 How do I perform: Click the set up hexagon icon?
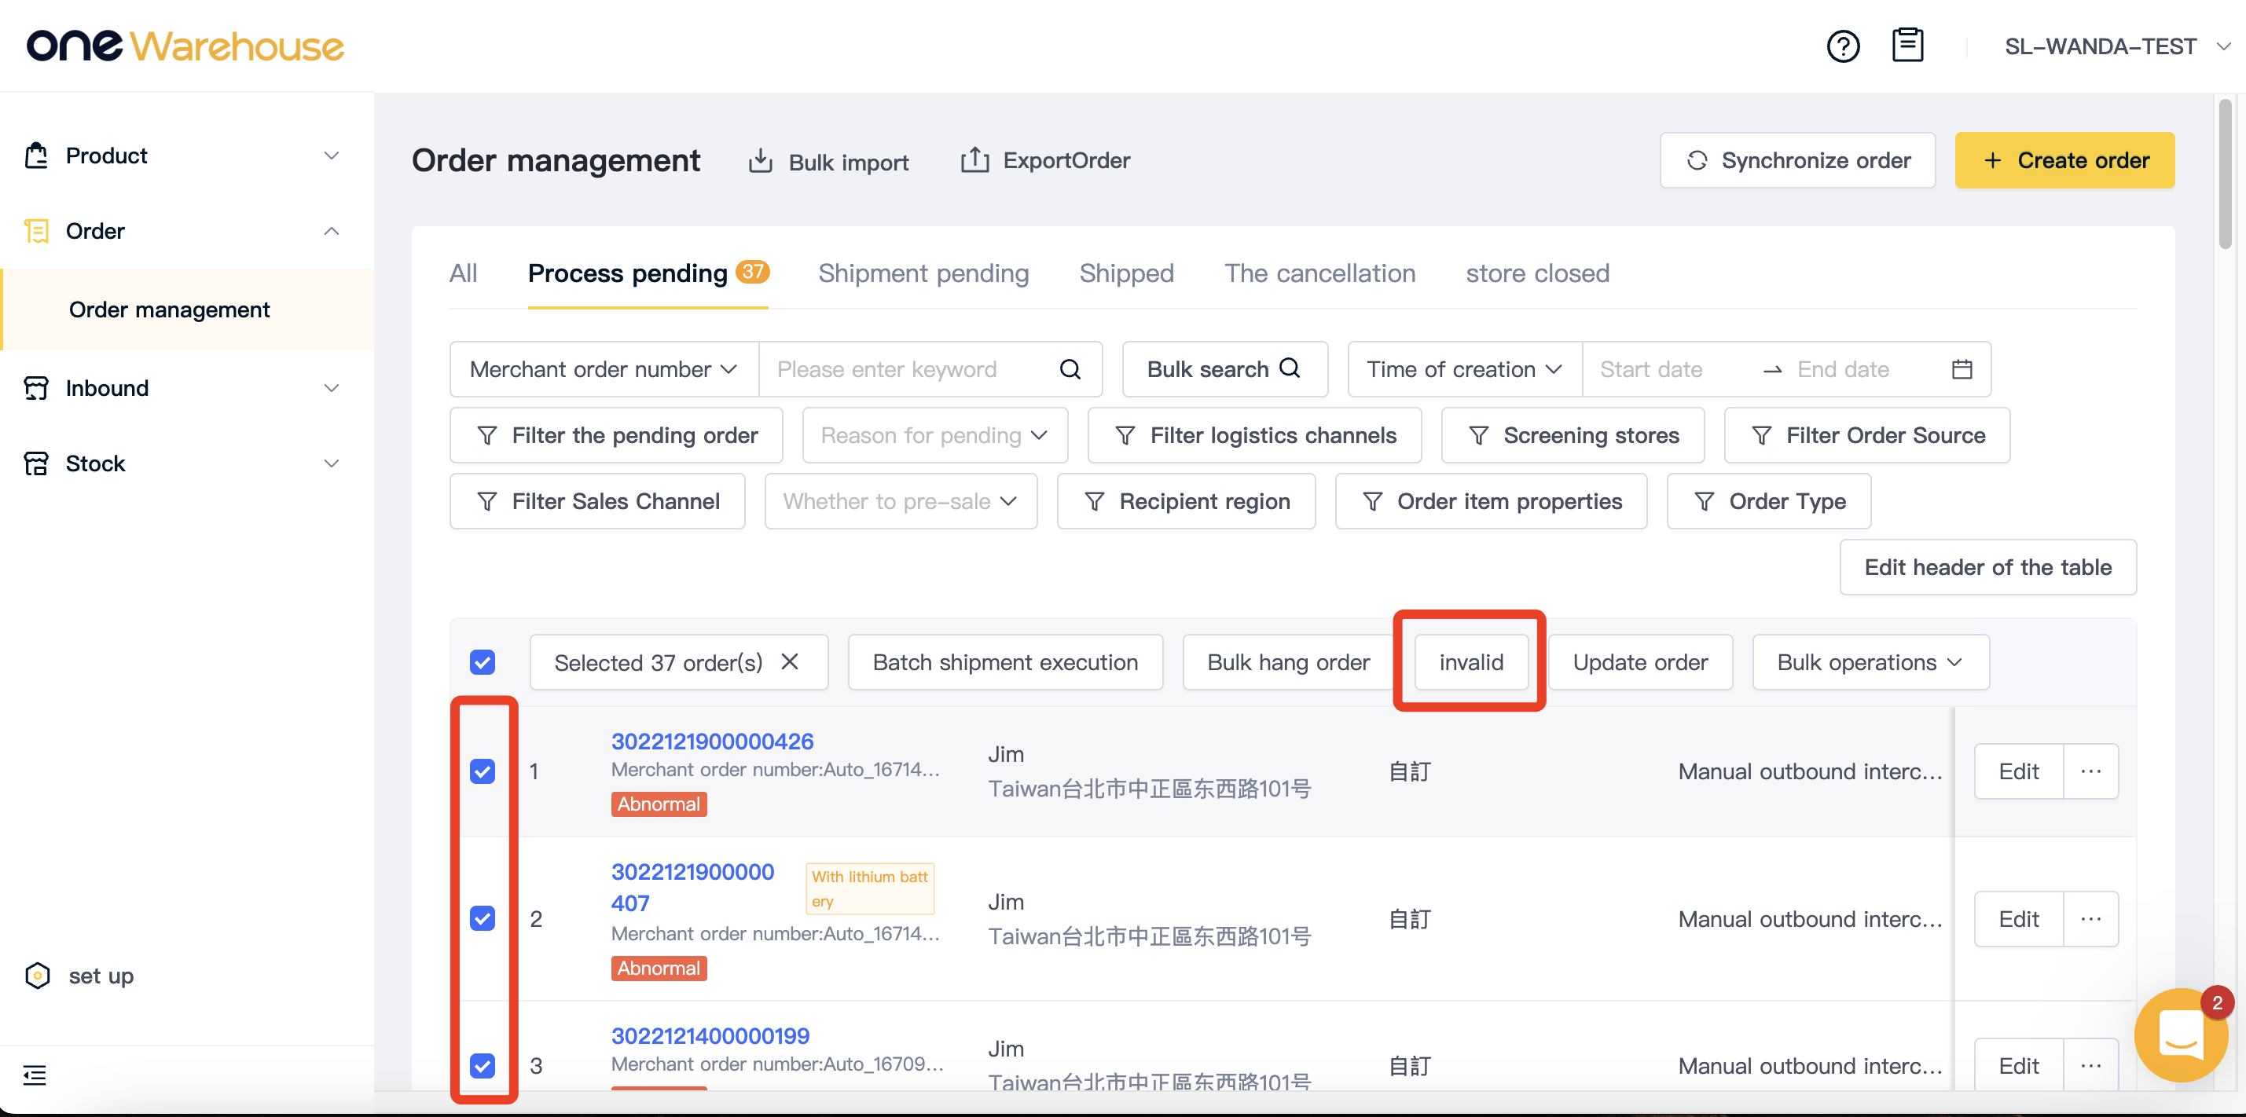(x=38, y=975)
